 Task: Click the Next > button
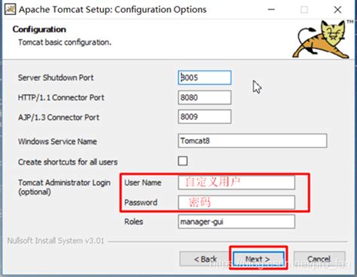pos(258,259)
